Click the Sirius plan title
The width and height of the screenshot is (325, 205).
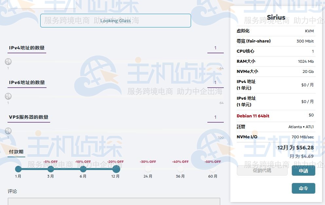(x=276, y=17)
